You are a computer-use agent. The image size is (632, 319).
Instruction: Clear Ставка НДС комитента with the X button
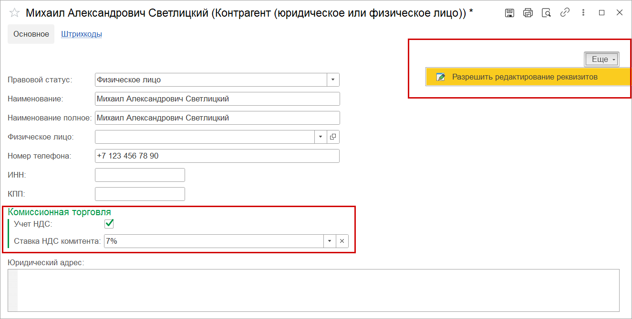342,241
